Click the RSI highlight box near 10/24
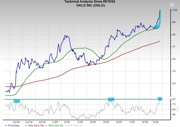 pyautogui.click(x=17, y=101)
